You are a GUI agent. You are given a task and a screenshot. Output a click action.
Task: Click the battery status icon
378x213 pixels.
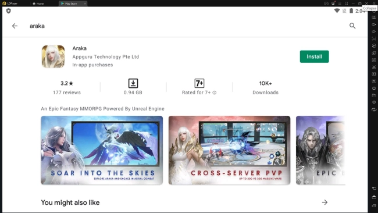pos(351,11)
